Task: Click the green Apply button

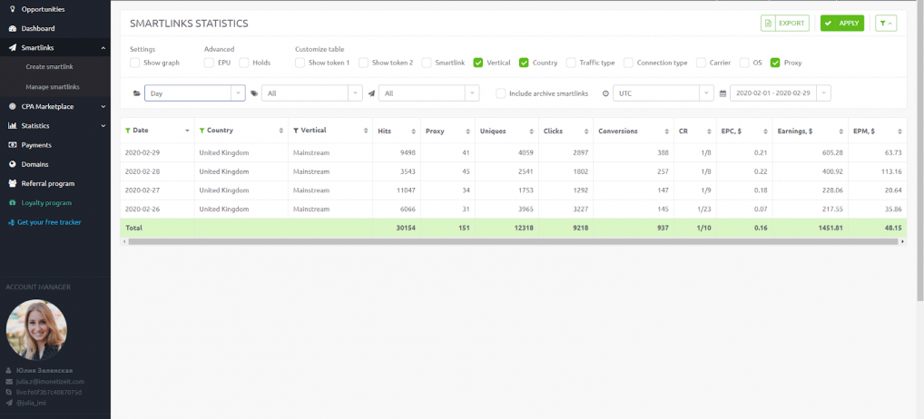Action: pos(842,23)
